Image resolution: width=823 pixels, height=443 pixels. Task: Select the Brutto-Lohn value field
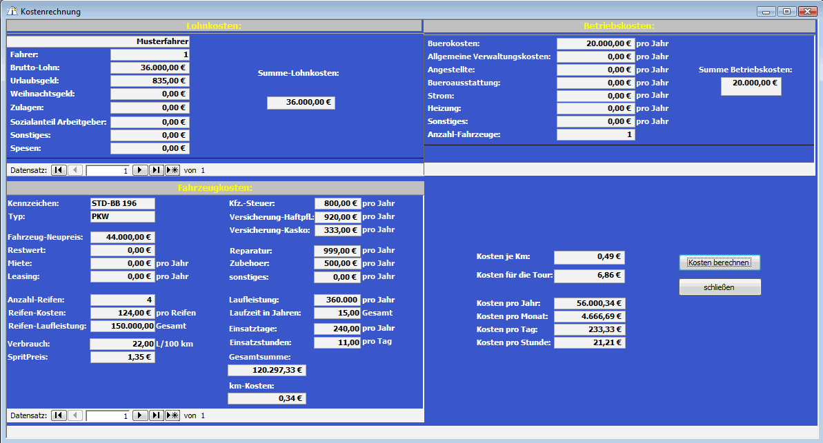point(150,68)
